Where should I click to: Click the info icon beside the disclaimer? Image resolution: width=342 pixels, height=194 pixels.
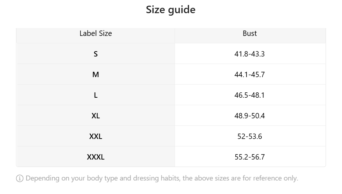20,178
